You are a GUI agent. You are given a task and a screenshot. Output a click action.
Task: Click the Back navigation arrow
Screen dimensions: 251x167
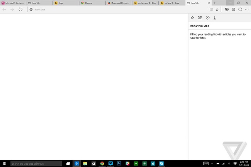coord(4,9)
